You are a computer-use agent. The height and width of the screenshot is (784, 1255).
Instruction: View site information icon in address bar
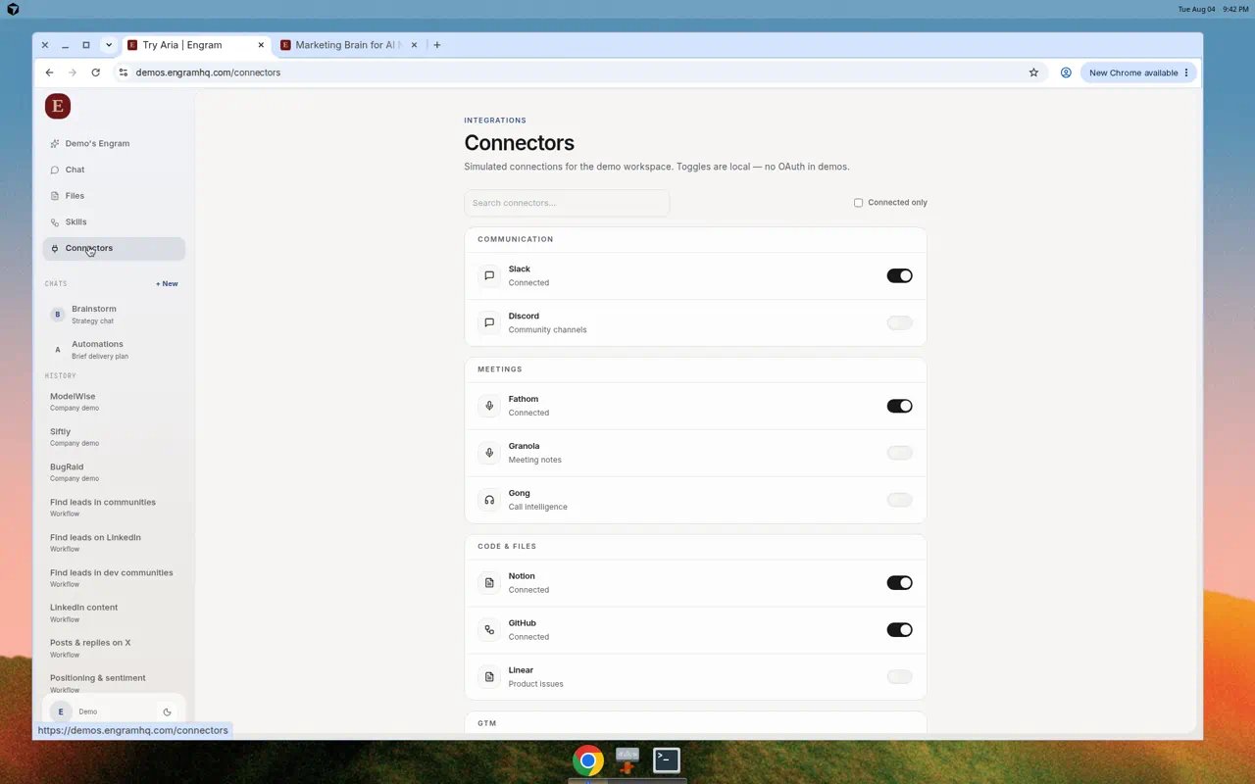pyautogui.click(x=124, y=73)
